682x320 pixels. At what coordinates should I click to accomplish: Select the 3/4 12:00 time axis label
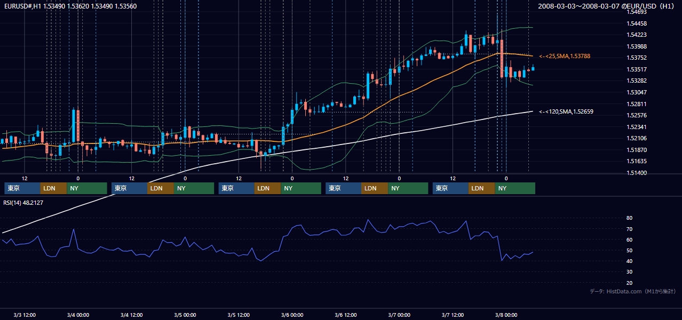[131, 315]
